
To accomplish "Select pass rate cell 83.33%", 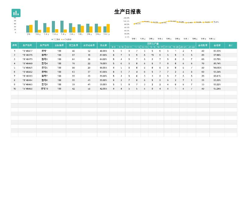I will [x=217, y=51].
